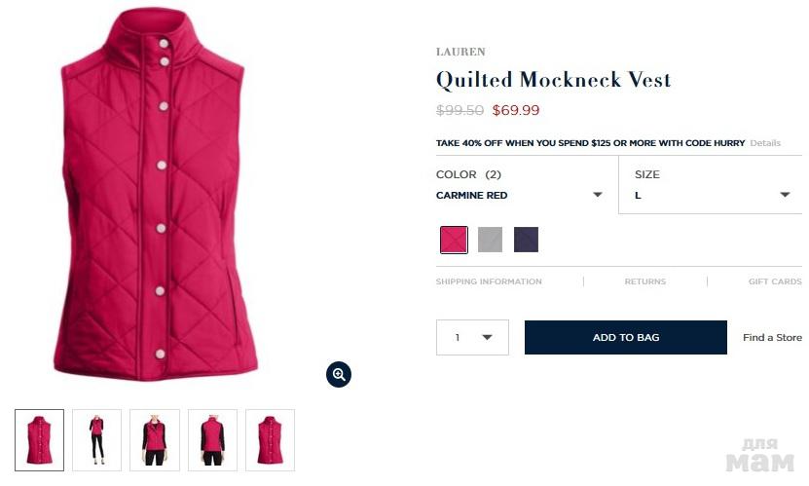The width and height of the screenshot is (809, 486).
Task: Open the quantity dropdown showing 1
Action: point(472,337)
